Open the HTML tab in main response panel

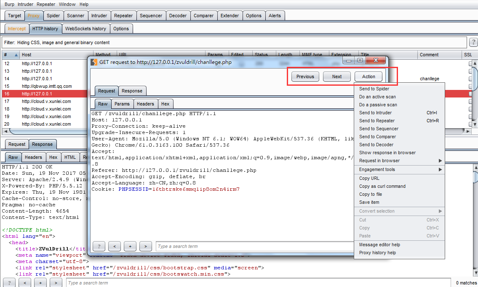point(70,157)
